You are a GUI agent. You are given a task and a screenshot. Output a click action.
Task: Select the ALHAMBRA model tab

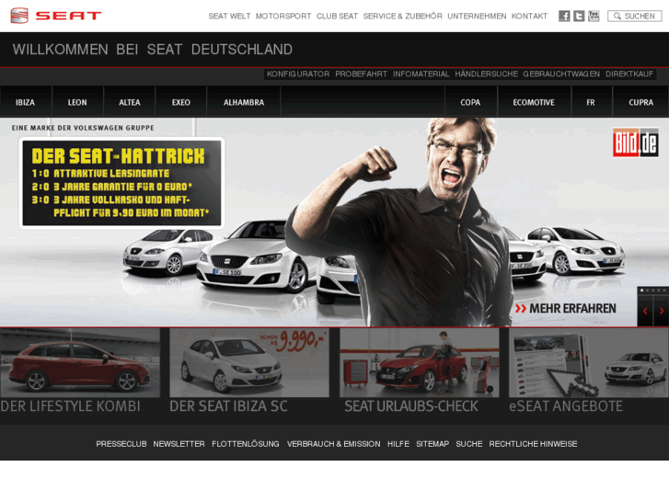244,102
